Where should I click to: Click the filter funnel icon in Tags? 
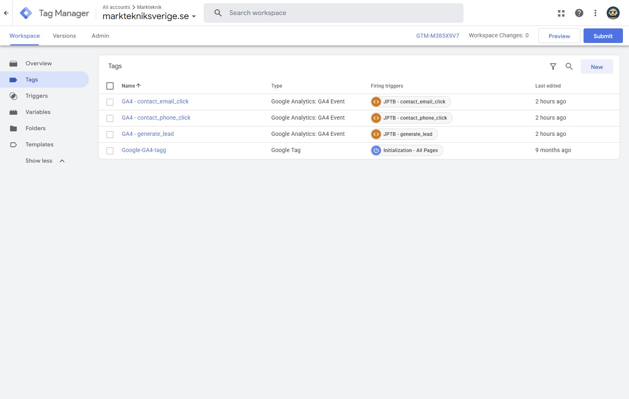(553, 66)
